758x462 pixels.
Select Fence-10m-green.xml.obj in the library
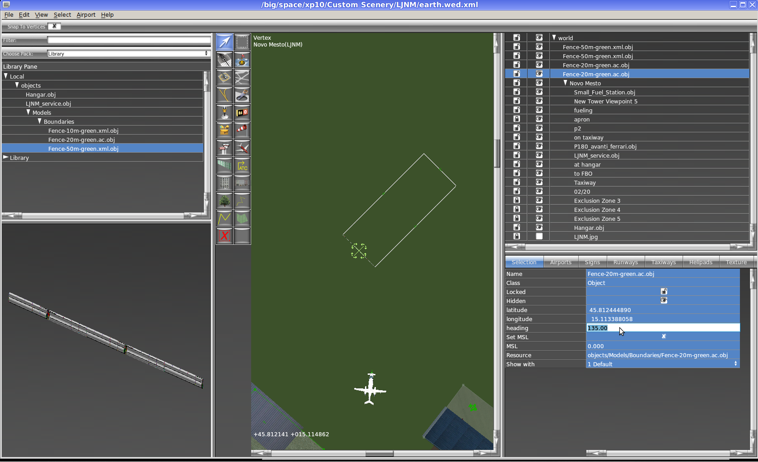(x=83, y=131)
